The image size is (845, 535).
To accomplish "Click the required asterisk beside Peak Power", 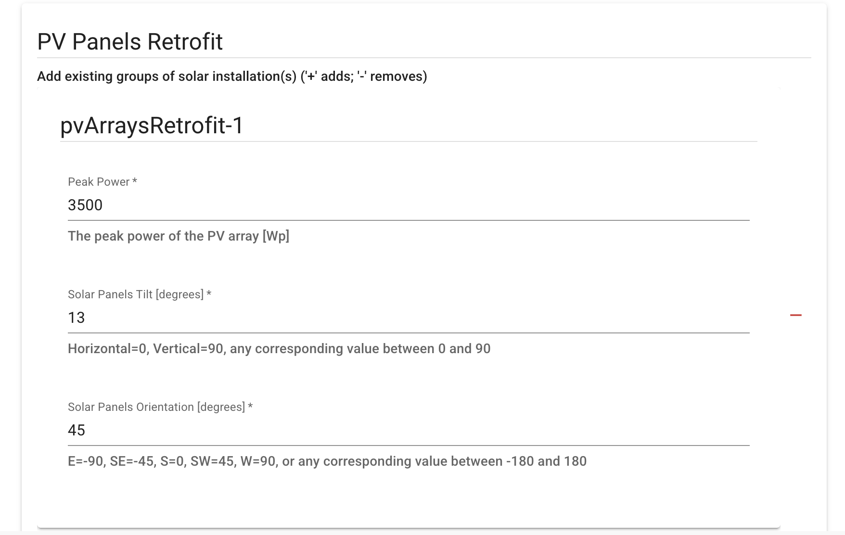I will (135, 181).
